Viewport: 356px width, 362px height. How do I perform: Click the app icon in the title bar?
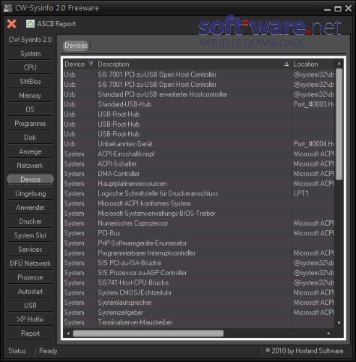coord(8,8)
